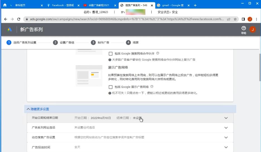The height and width of the screenshot is (152, 261).
Task: Expand the 开始日期和结束日期 row chevron
Action: tap(226, 118)
